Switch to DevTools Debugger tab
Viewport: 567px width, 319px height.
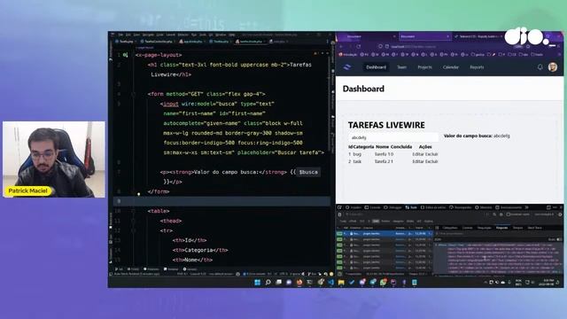click(x=393, y=207)
